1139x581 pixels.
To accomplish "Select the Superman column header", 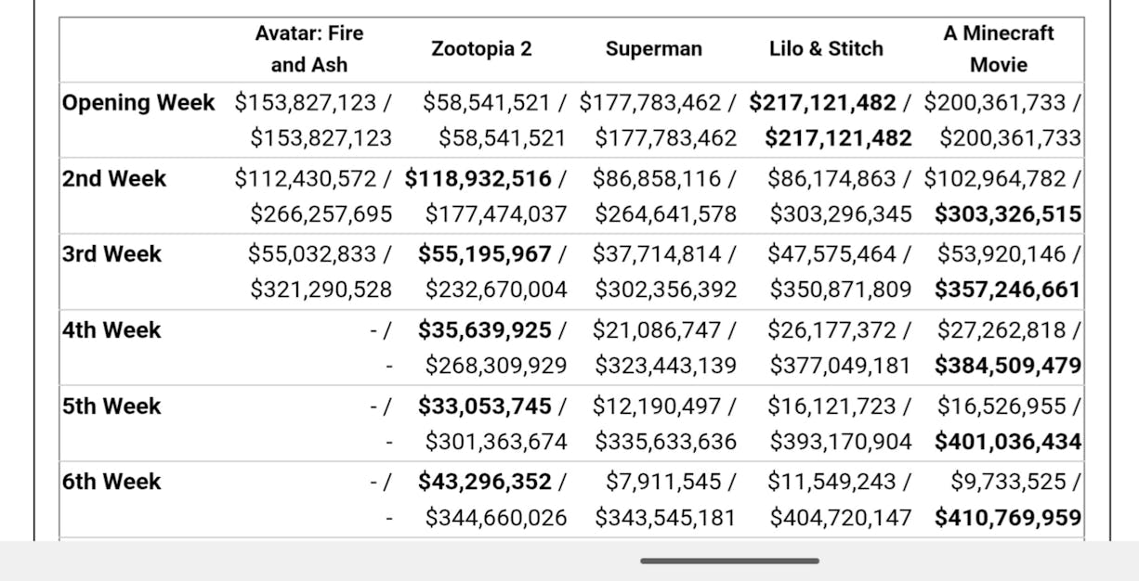I will click(x=653, y=49).
